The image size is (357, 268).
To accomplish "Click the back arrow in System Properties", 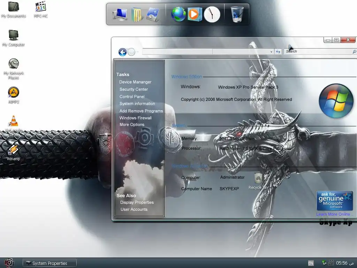I will [x=122, y=52].
